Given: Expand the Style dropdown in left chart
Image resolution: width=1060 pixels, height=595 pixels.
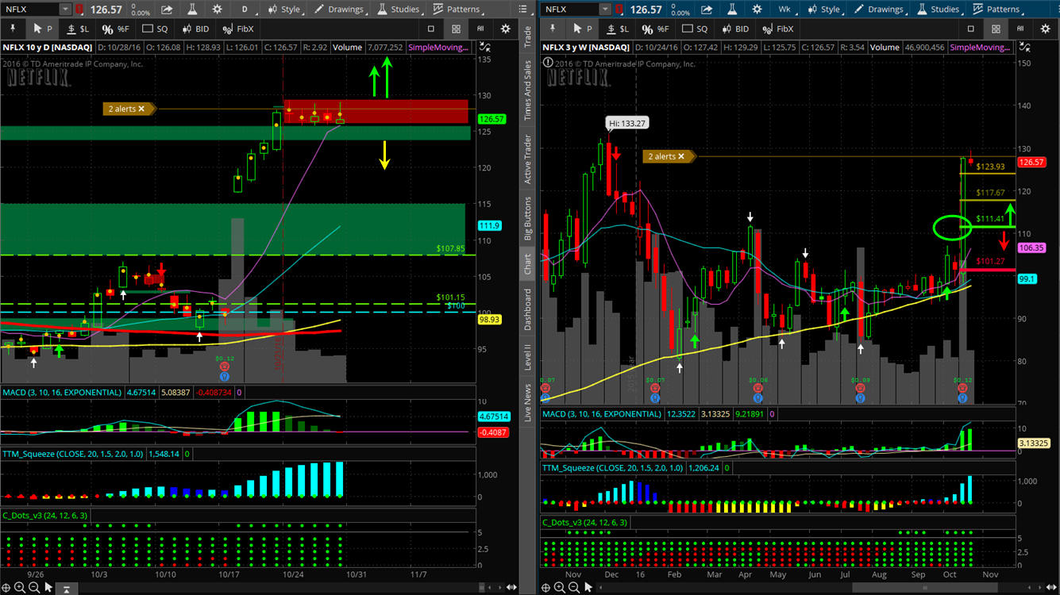Looking at the screenshot, I should point(284,10).
